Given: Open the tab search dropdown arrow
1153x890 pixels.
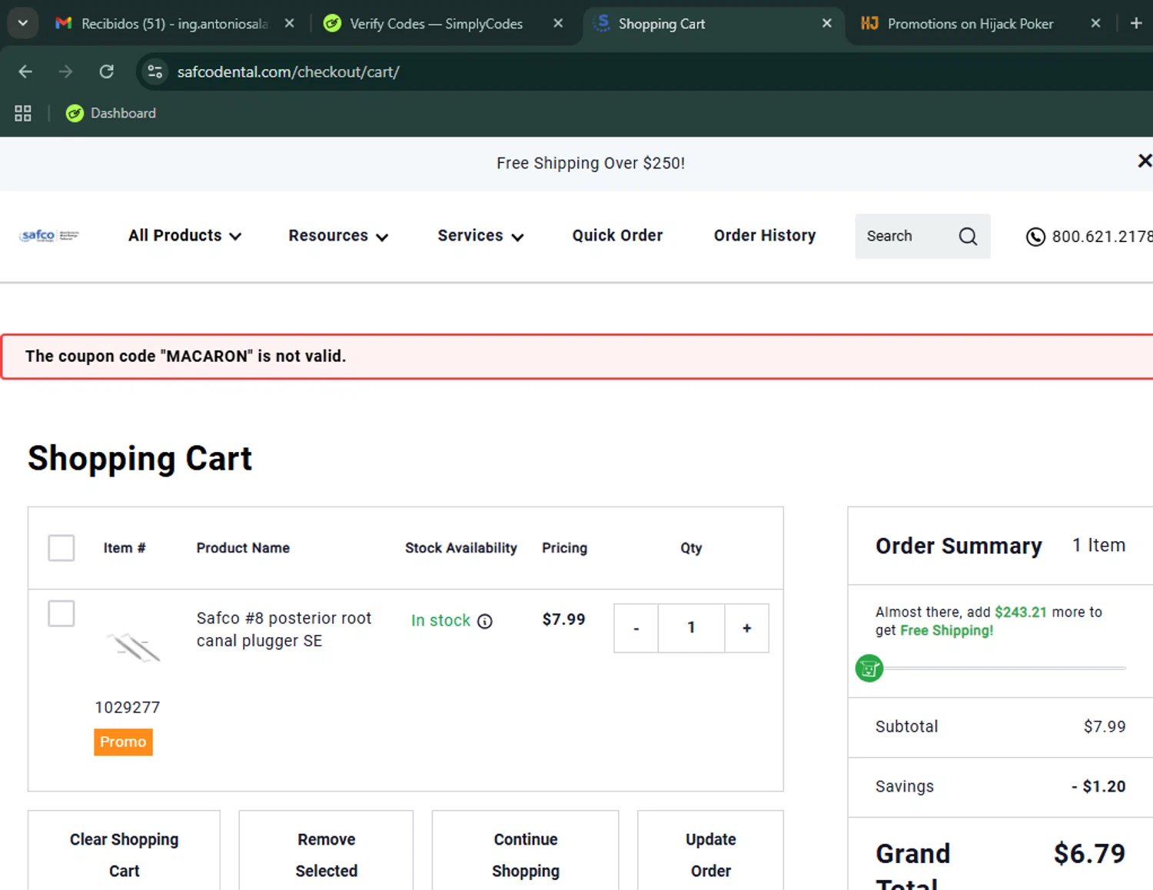Looking at the screenshot, I should point(22,23).
